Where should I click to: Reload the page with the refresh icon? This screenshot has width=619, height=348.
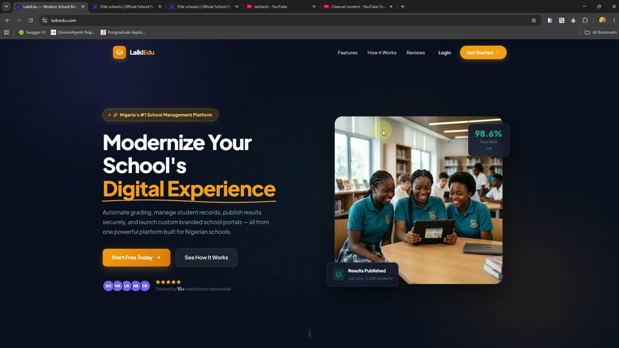(30, 20)
